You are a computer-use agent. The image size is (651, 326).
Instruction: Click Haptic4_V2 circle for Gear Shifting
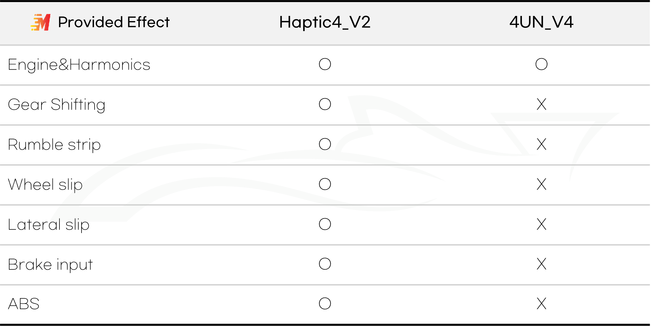click(325, 104)
